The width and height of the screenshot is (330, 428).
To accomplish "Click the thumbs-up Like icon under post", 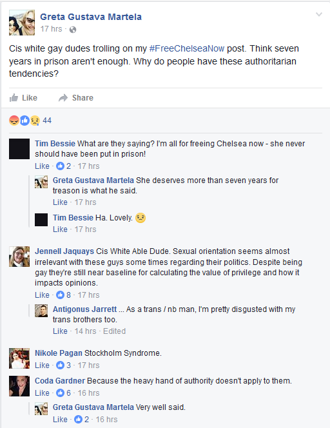I will click(14, 98).
